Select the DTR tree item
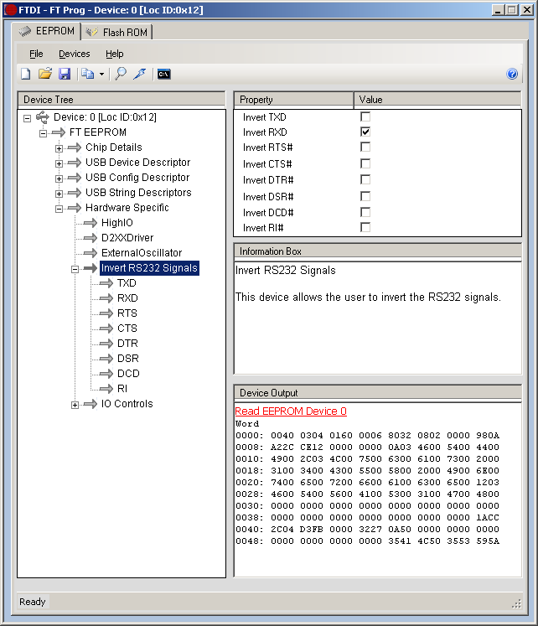Screen dimensions: 538x626 point(127,344)
